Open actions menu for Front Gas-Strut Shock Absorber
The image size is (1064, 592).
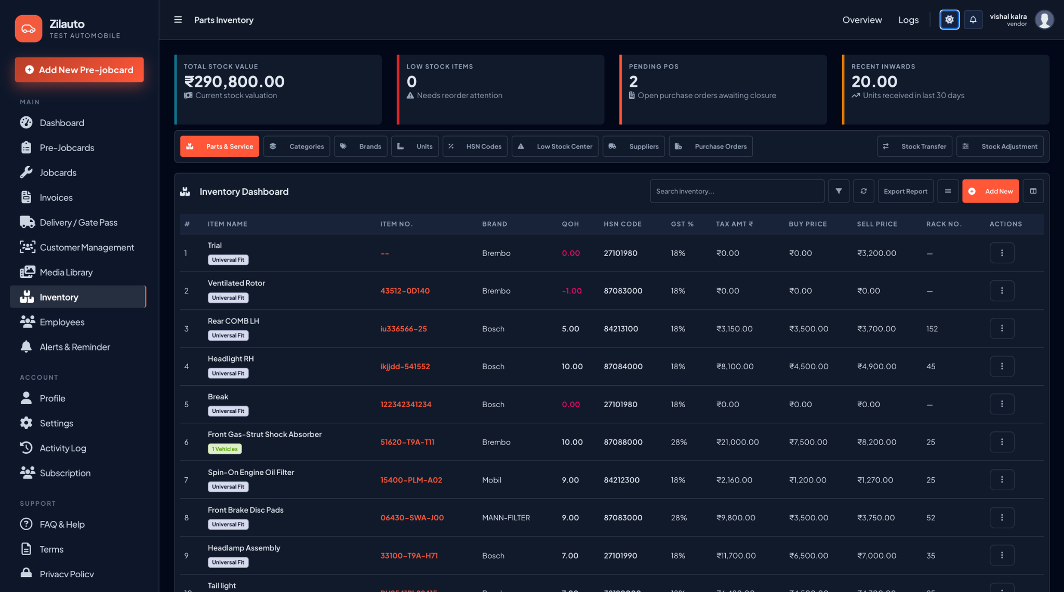[x=1002, y=442]
